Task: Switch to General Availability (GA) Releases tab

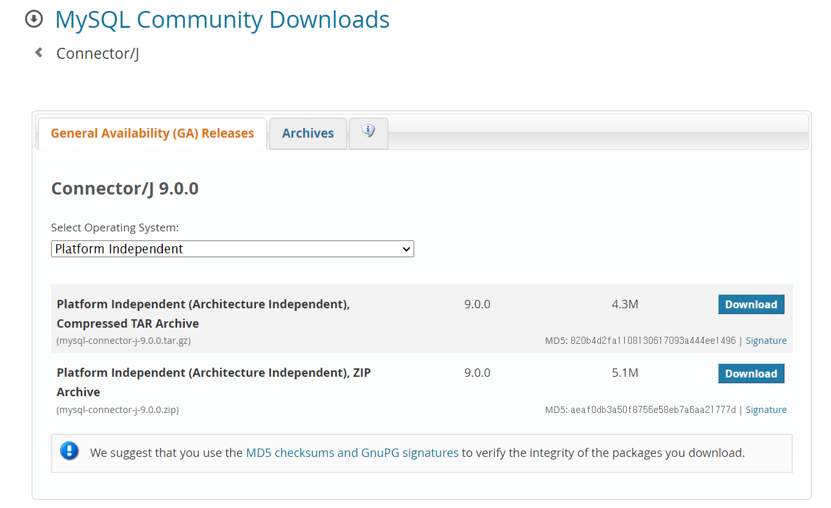Action: (x=153, y=133)
